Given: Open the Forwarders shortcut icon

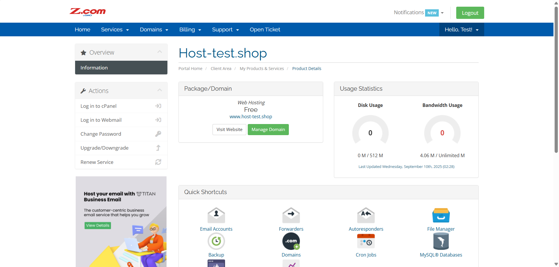Looking at the screenshot, I should (291, 215).
